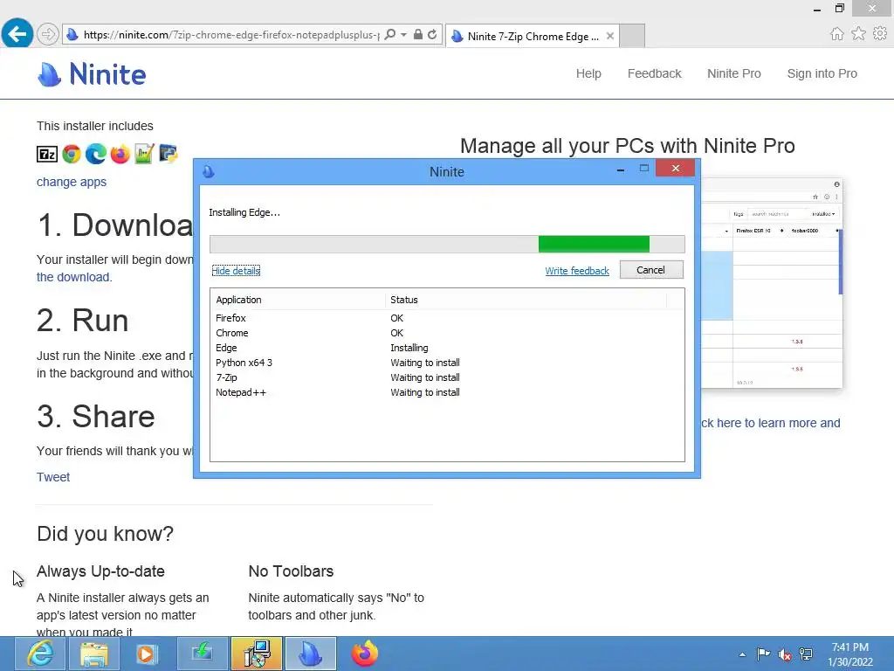Open media player from taskbar
The image size is (894, 671).
(x=147, y=654)
